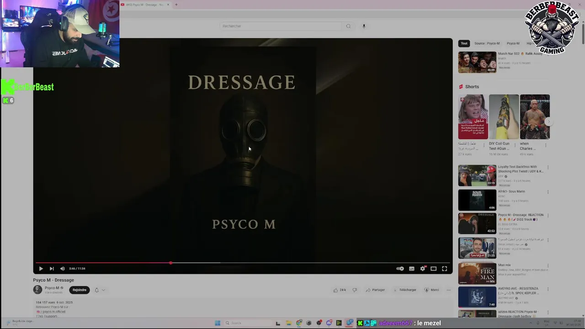585x329 pixels.
Task: Seek using the red progress bar
Action: coord(242,263)
